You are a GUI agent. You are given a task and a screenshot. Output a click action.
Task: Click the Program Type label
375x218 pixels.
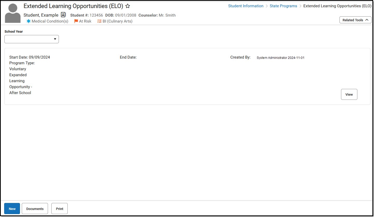[22, 63]
